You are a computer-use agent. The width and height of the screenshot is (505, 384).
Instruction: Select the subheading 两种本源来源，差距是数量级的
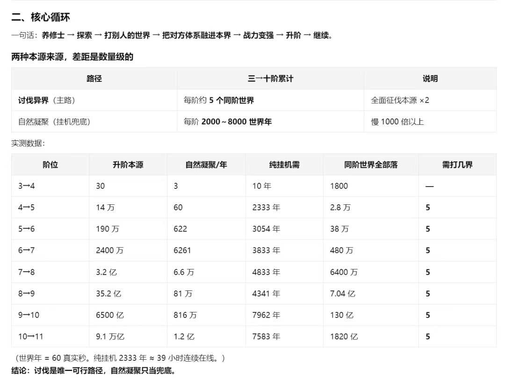point(72,57)
